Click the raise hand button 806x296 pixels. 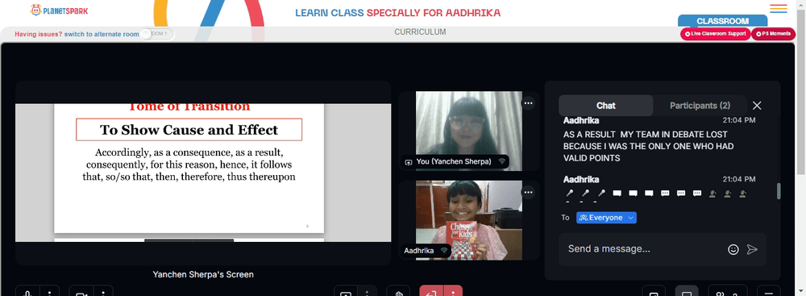(398, 291)
